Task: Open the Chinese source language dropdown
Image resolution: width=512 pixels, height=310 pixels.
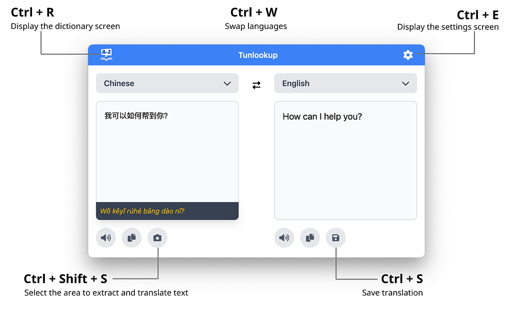Action: coord(167,83)
